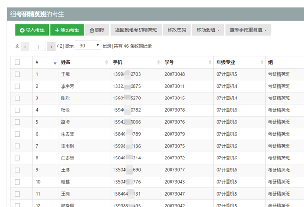Viewport: 304px width, 207px height.
Task: Go to next page arrow
Action: point(51,47)
